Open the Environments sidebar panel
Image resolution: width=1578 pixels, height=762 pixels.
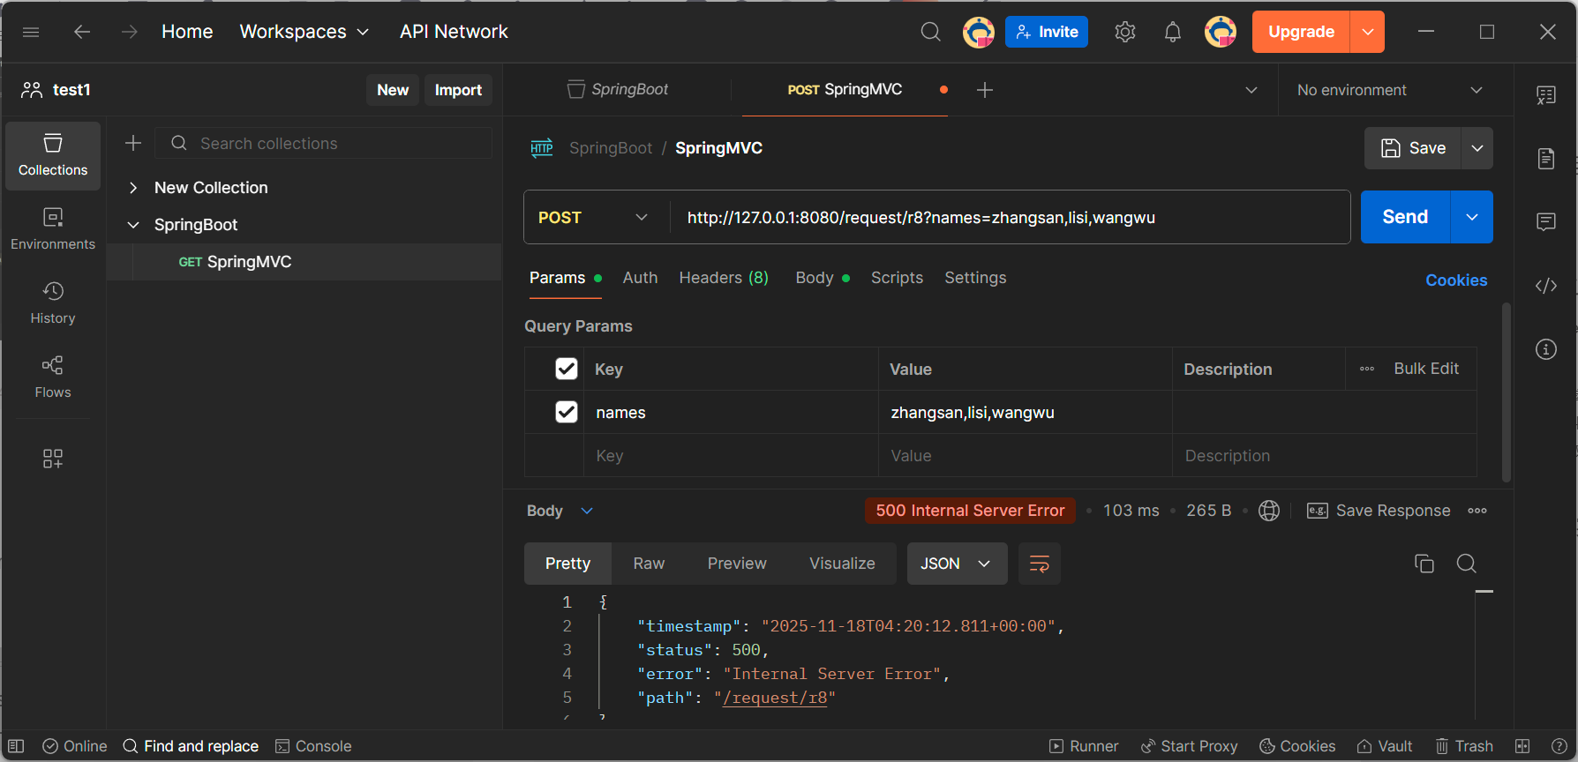click(x=53, y=228)
